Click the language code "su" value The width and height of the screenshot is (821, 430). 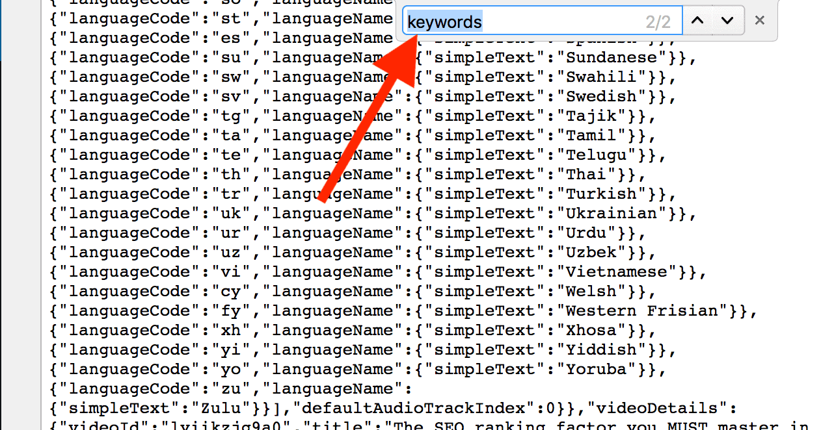(x=232, y=57)
